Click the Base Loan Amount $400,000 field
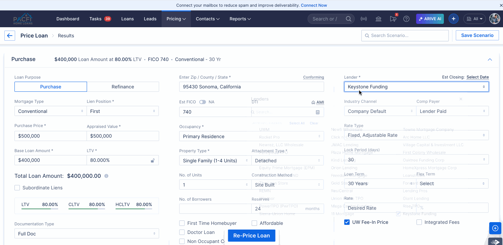Screen dimensions: 503x245 50,160
